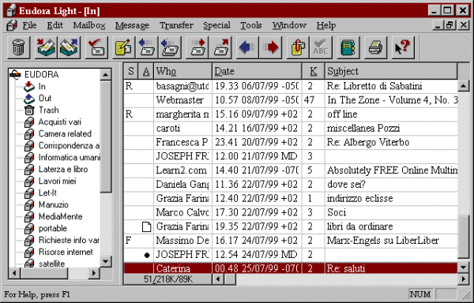Click the printer toolbar icon
Screen dimensions: 474x303
tap(376, 47)
